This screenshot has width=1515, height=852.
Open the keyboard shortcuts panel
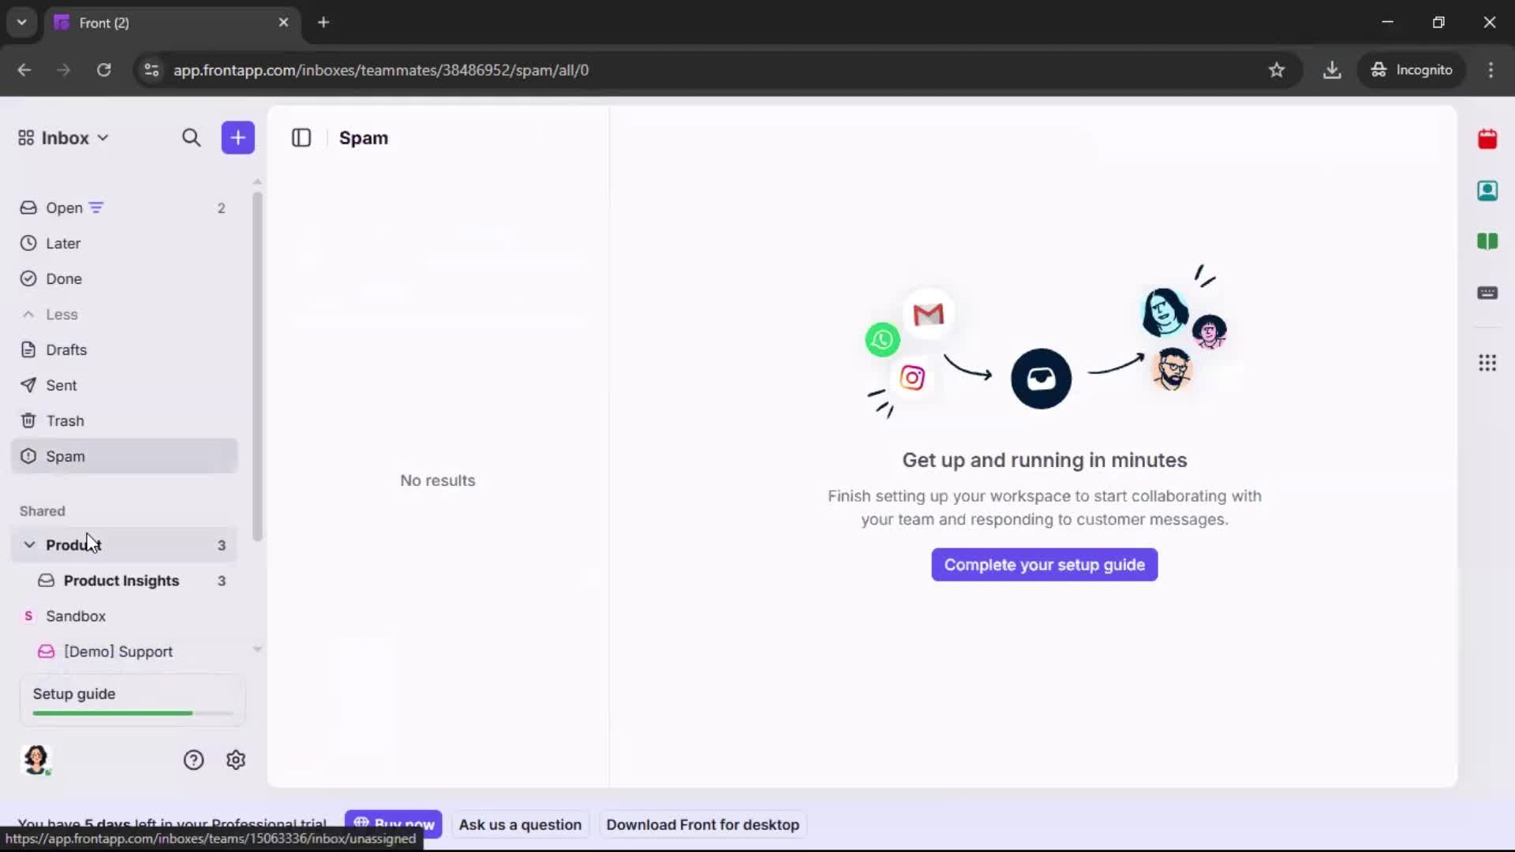(1488, 293)
